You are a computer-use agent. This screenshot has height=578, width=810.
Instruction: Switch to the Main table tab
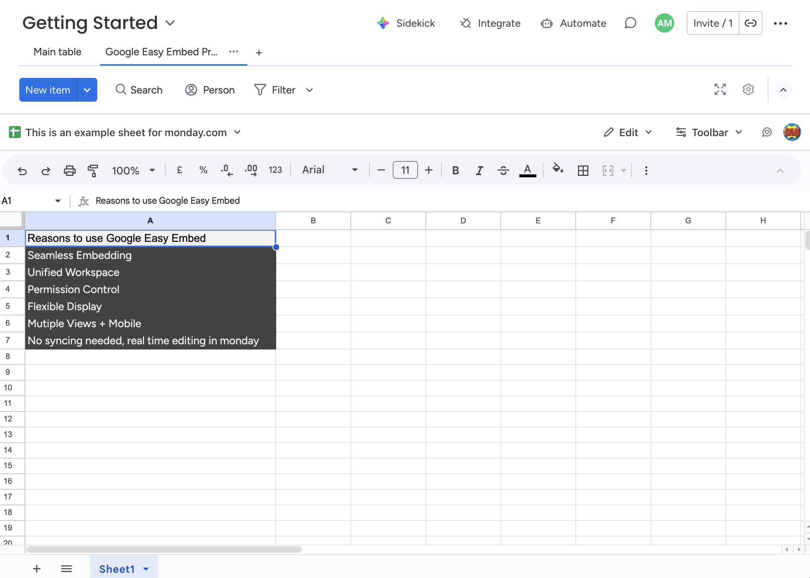point(58,52)
